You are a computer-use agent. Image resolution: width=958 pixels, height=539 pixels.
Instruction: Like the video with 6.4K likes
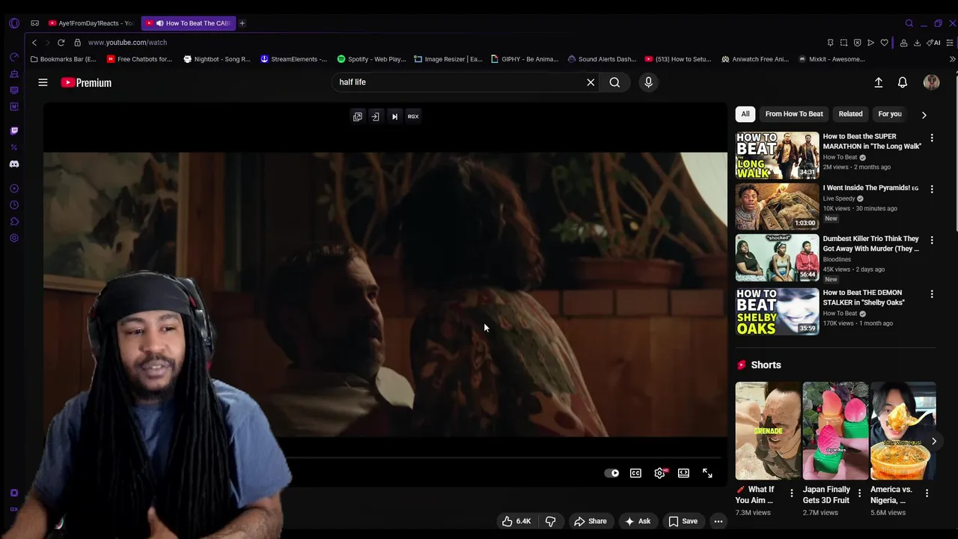click(516, 521)
